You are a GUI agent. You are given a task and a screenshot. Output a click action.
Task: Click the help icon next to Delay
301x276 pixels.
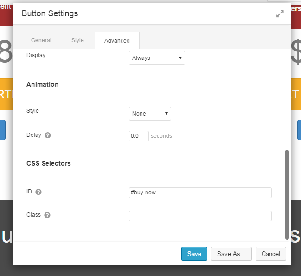click(48, 135)
